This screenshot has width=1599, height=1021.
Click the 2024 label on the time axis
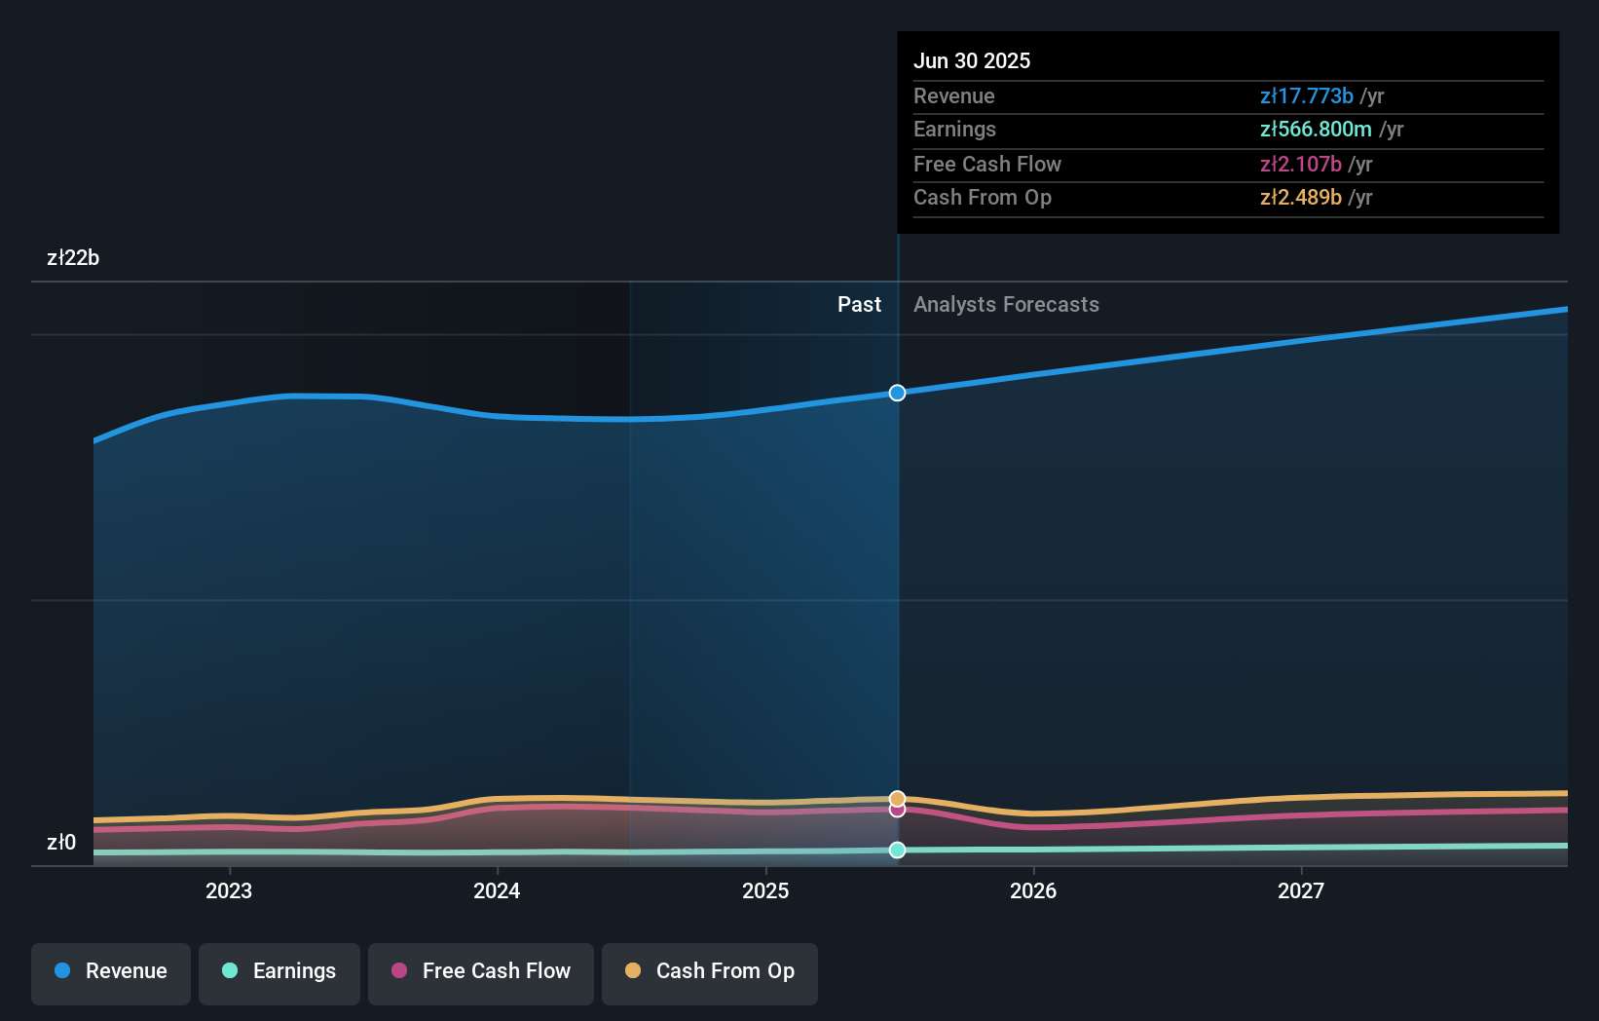pos(497,890)
